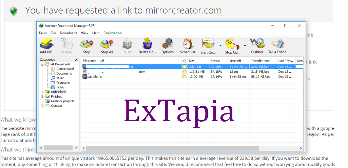Expand the Finished tree node
Image resolution: width=348 pixels, height=168 pixels.
point(42,97)
